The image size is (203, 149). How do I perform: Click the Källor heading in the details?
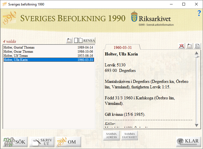[x=110, y=124]
